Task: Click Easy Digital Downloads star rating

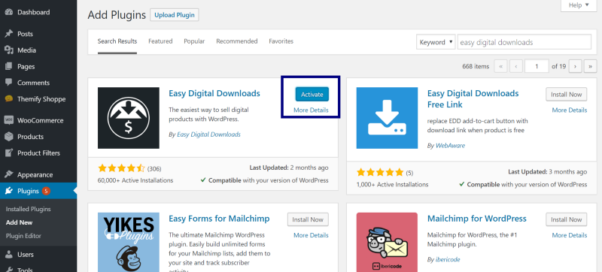Action: [x=122, y=168]
